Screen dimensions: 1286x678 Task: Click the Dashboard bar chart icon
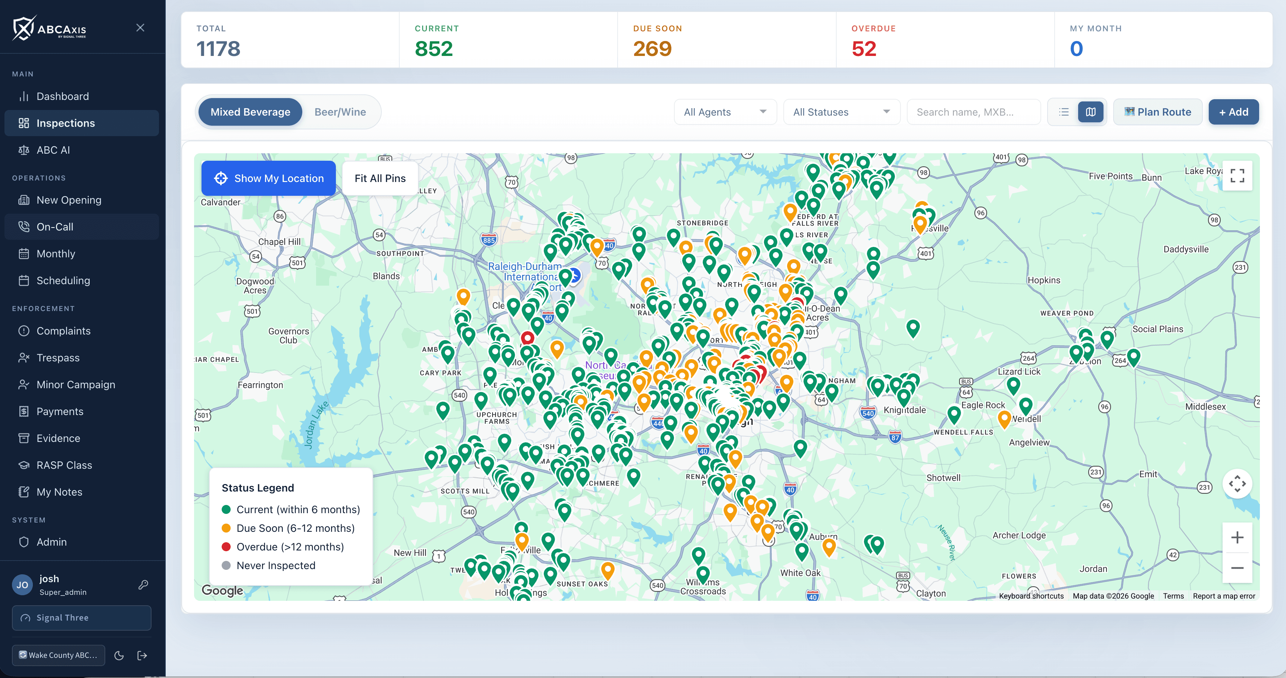24,96
